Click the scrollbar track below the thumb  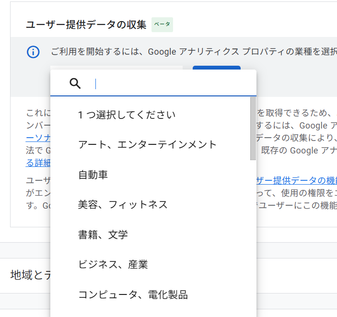253,230
